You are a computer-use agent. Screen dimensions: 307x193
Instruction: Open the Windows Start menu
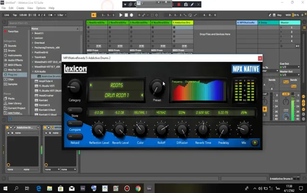point(5,188)
